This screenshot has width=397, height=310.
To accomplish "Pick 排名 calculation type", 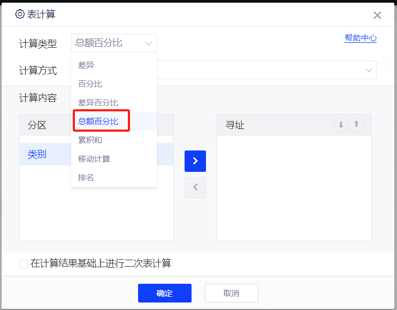I will point(86,178).
